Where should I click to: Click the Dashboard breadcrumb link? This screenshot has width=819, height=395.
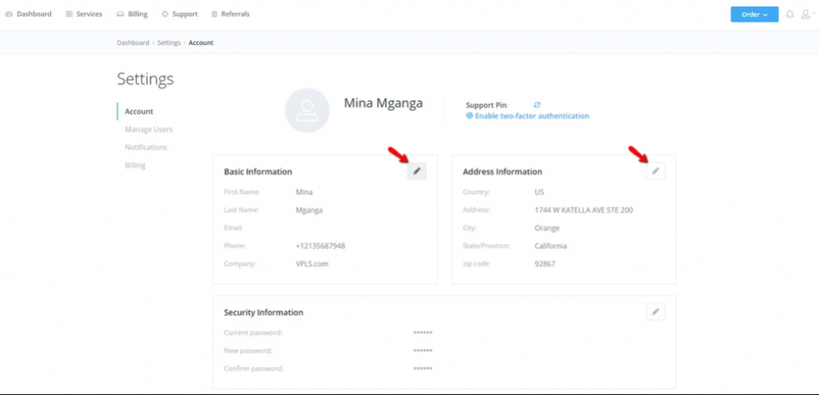pyautogui.click(x=133, y=42)
